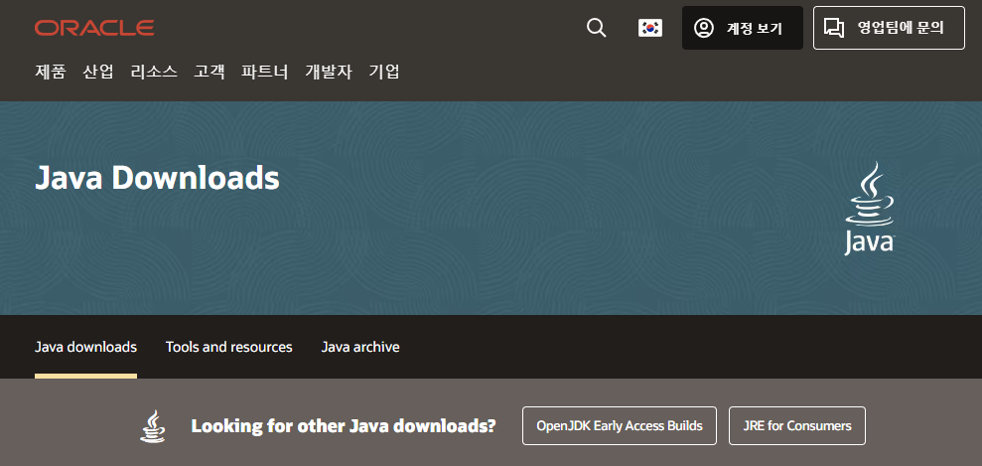This screenshot has width=982, height=466.
Task: Select the Java downloads tab
Action: [x=85, y=347]
